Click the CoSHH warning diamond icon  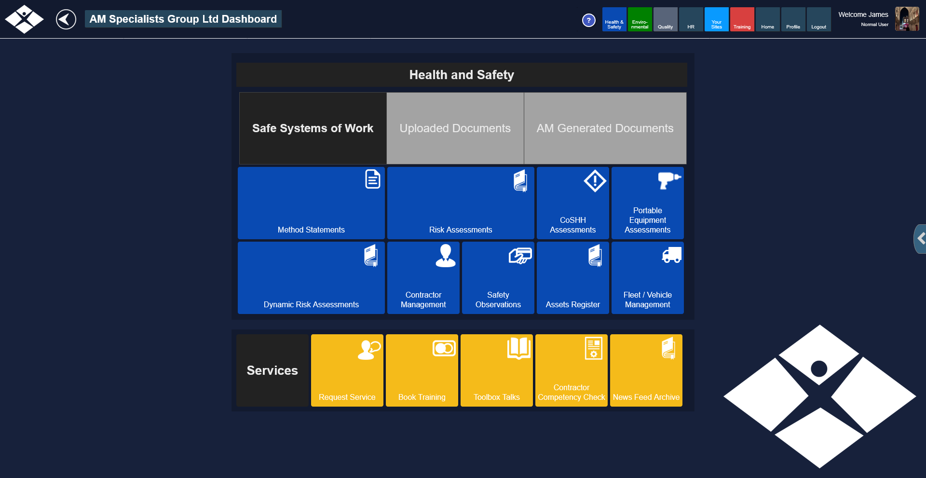tap(595, 181)
